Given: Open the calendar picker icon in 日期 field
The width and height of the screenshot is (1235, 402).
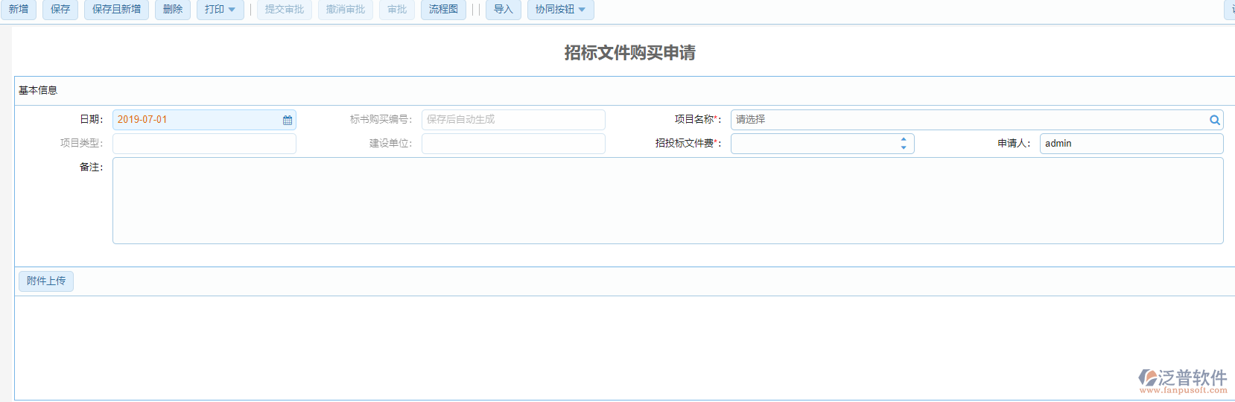Looking at the screenshot, I should [x=288, y=120].
